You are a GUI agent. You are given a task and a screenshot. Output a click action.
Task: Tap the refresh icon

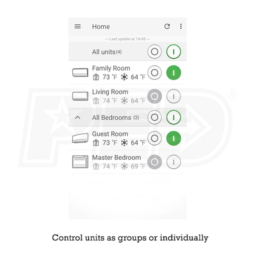click(x=167, y=26)
